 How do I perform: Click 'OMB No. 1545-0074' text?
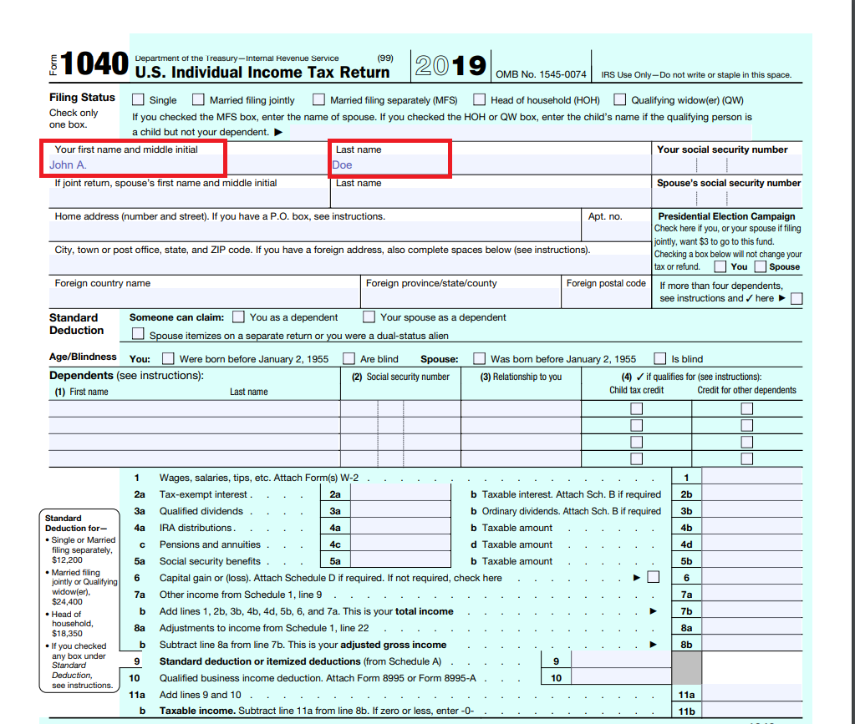(541, 74)
